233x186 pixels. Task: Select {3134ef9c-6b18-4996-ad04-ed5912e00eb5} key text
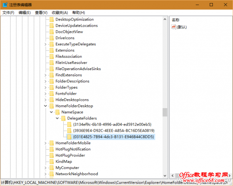112,124
